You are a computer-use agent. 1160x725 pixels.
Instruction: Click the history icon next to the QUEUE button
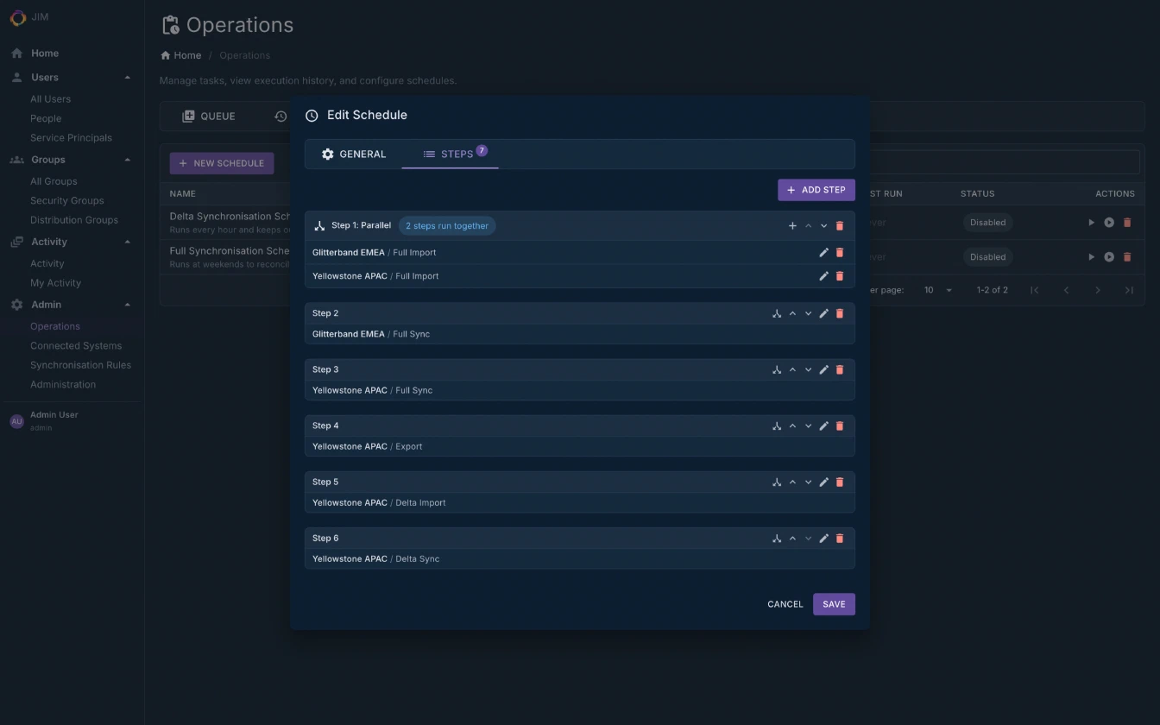[x=281, y=116]
